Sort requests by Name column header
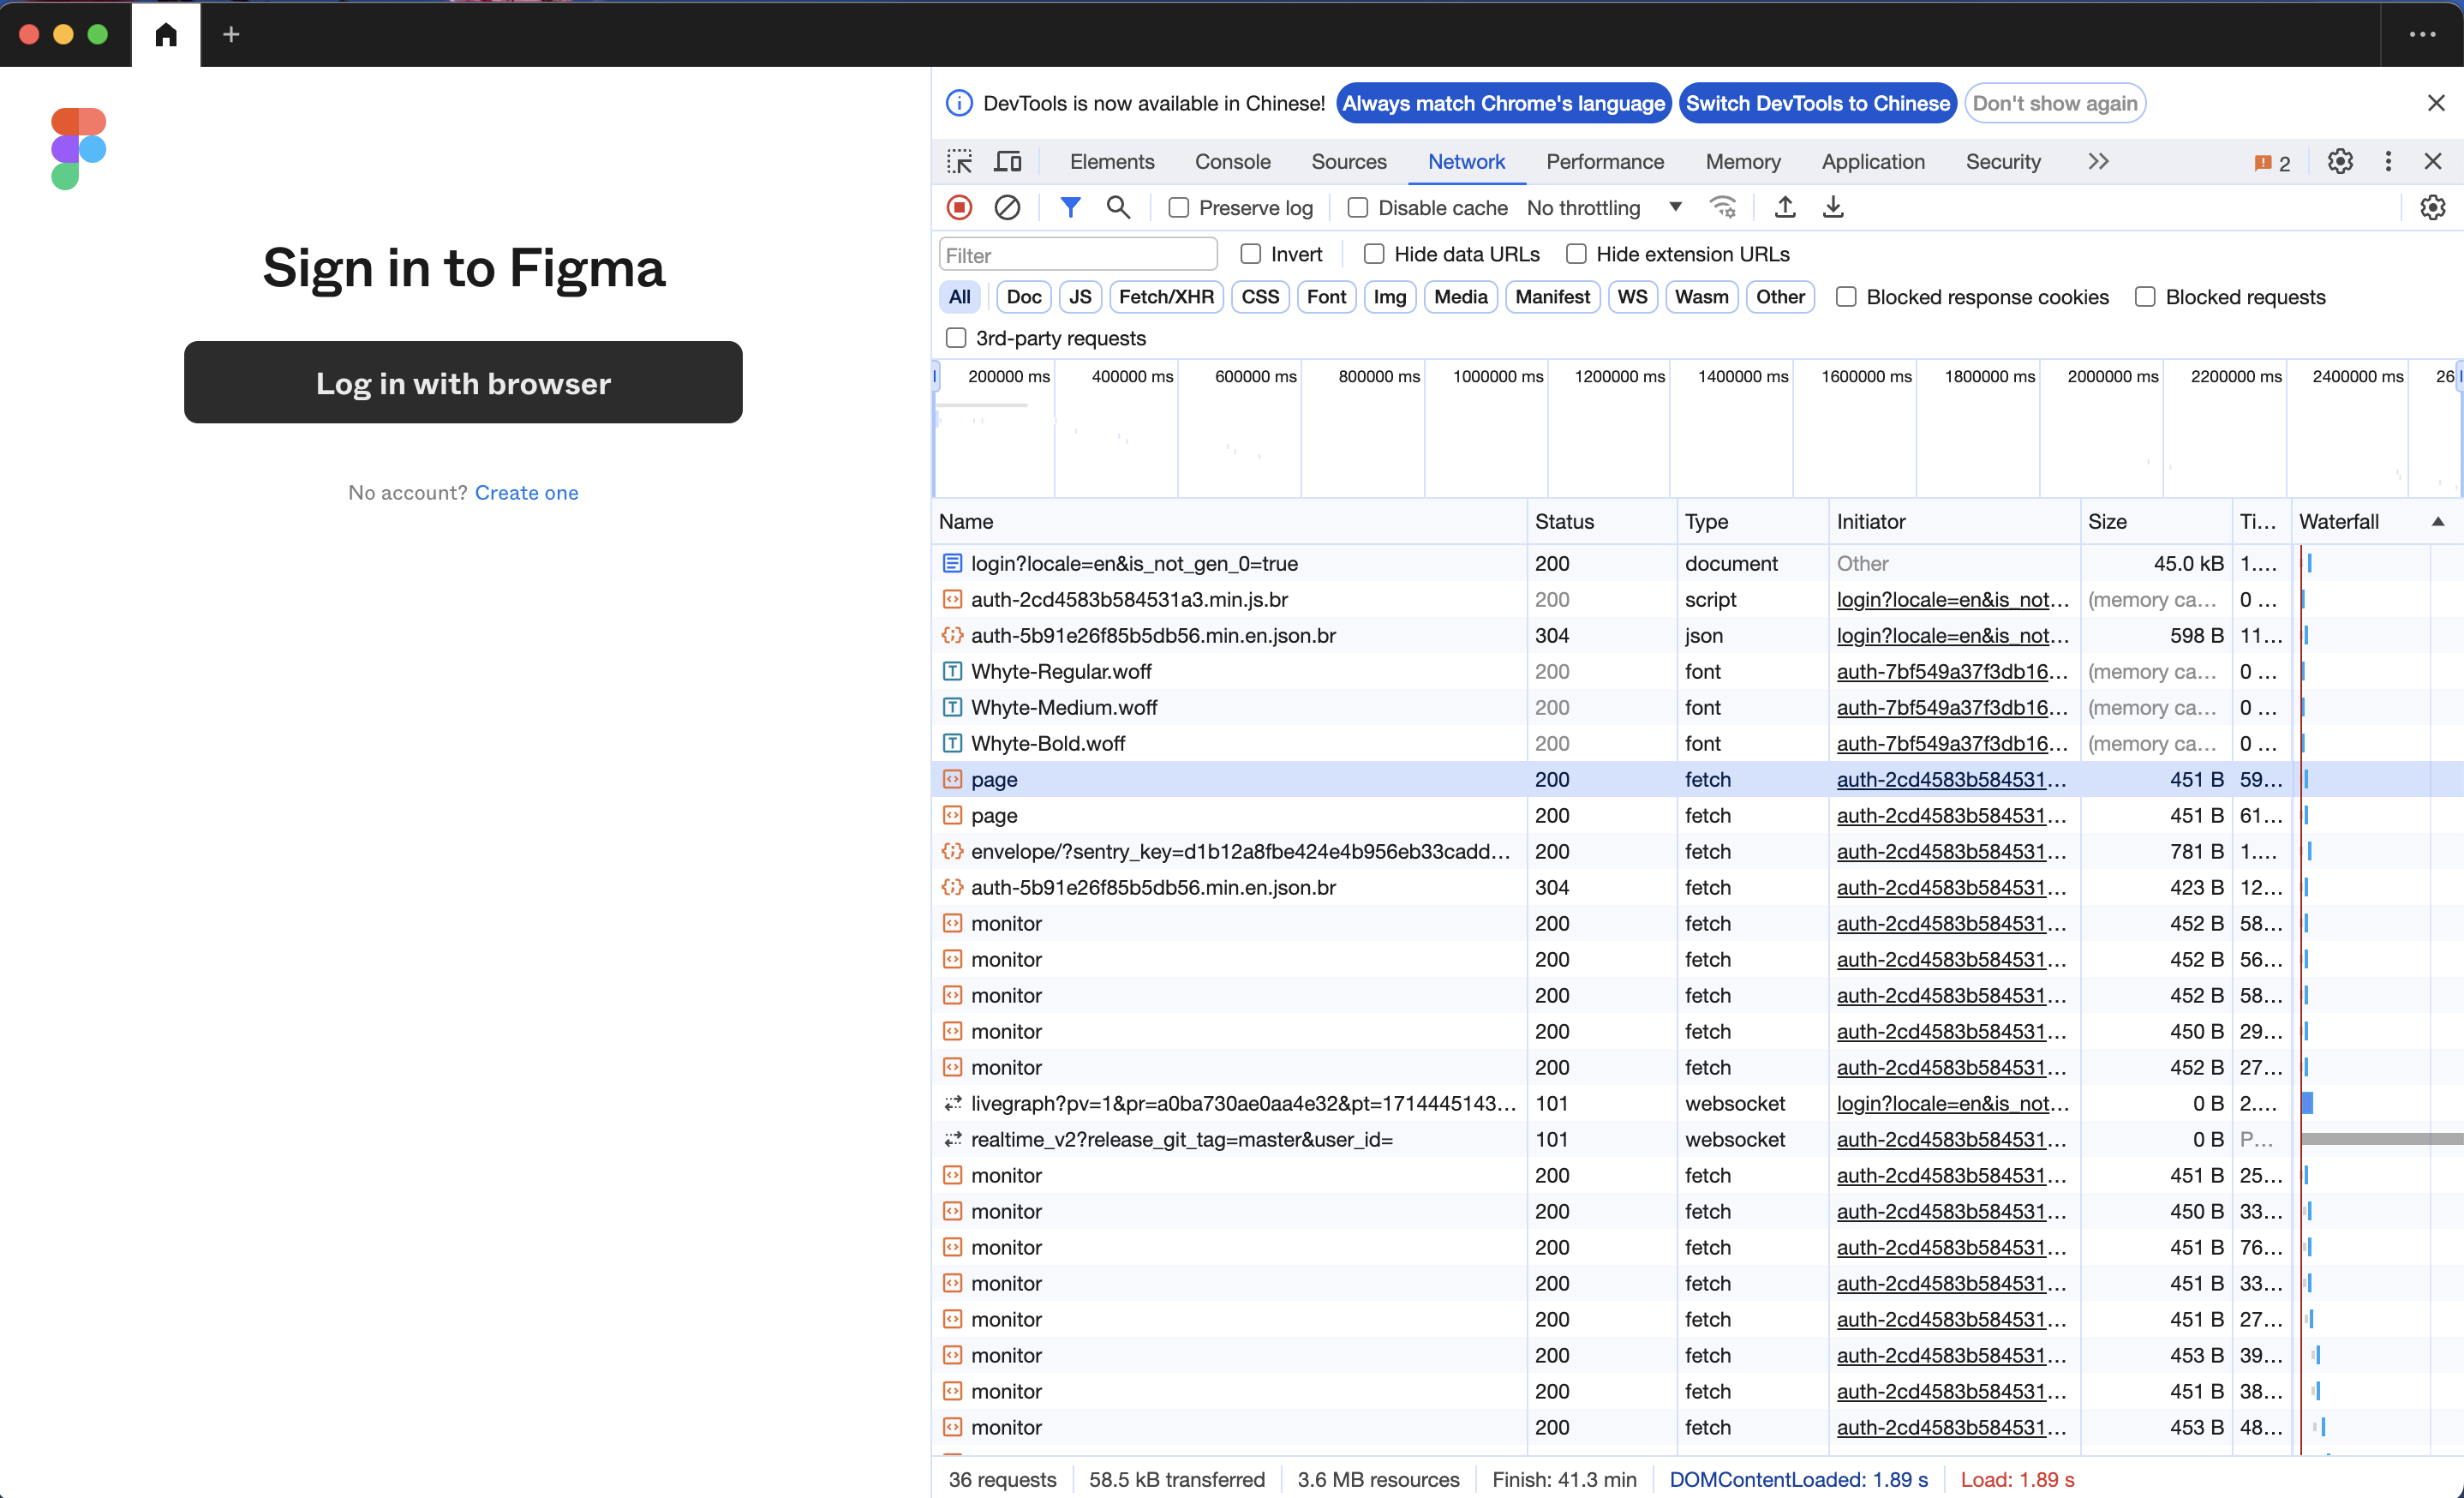This screenshot has height=1498, width=2464. tap(1228, 521)
